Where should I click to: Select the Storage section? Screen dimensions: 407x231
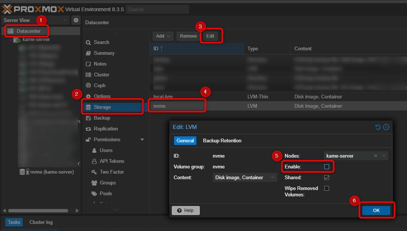[x=113, y=107]
